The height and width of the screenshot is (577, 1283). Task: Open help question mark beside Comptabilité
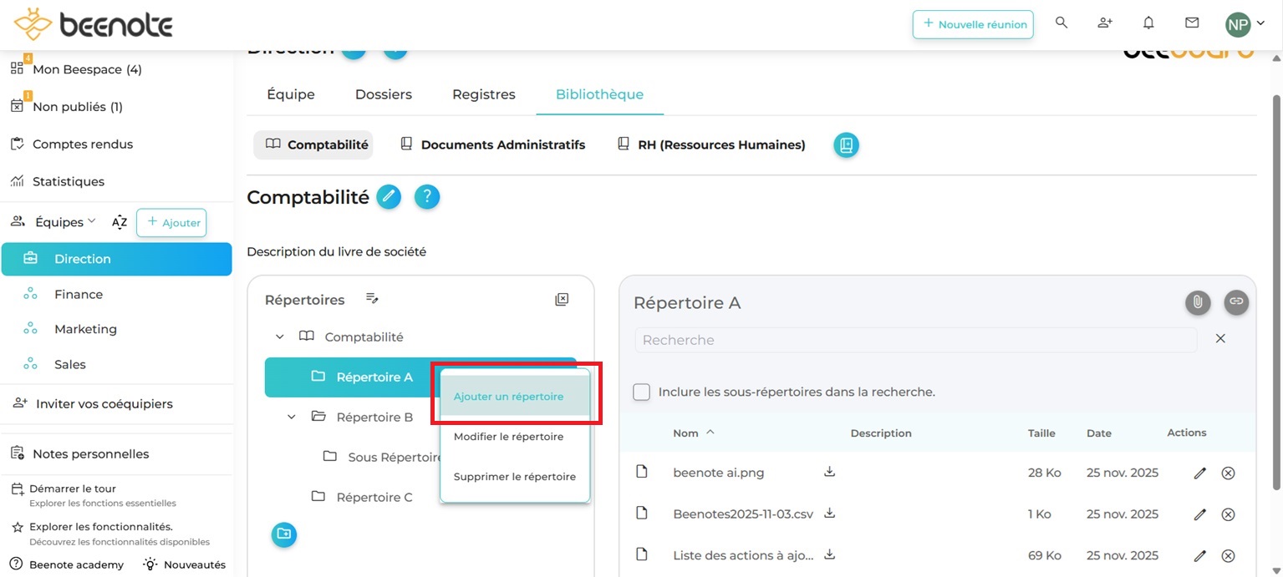click(x=427, y=197)
